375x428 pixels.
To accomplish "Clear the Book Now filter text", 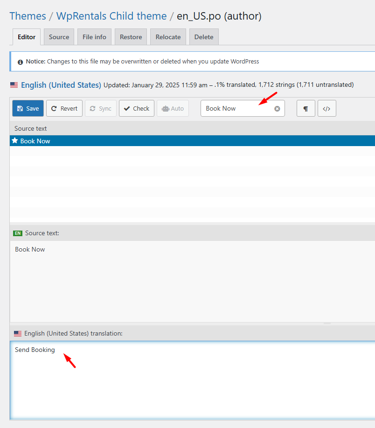I will pos(277,108).
